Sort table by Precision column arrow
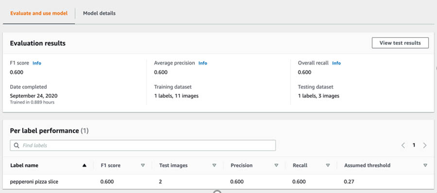 click(x=276, y=165)
